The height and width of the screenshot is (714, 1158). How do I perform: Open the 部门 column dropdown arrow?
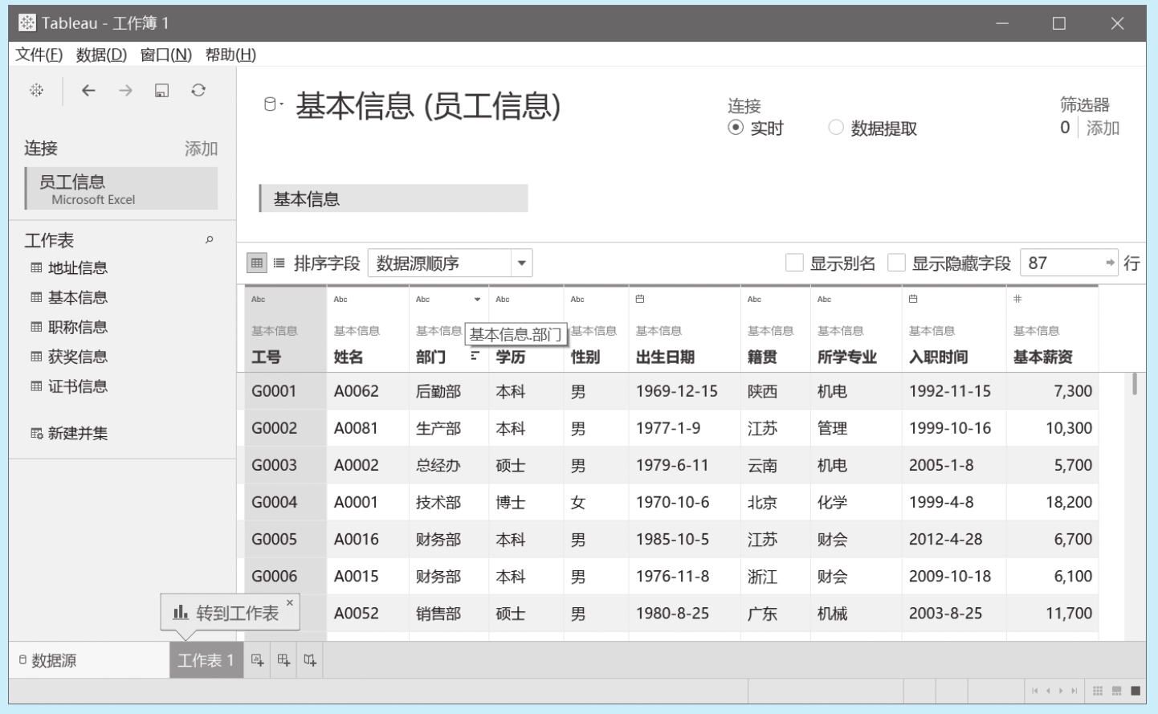[477, 300]
